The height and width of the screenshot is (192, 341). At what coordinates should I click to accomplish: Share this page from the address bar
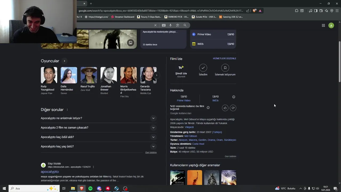click(248, 11)
